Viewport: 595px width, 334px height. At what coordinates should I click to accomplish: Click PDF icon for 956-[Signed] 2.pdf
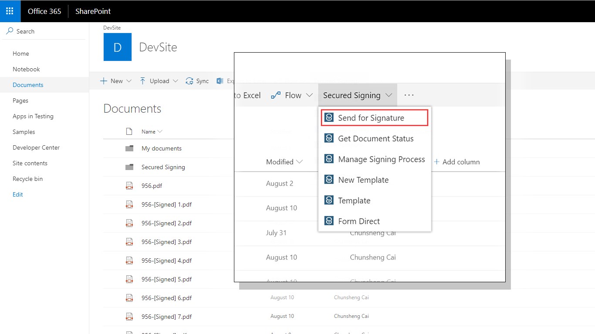coord(129,223)
